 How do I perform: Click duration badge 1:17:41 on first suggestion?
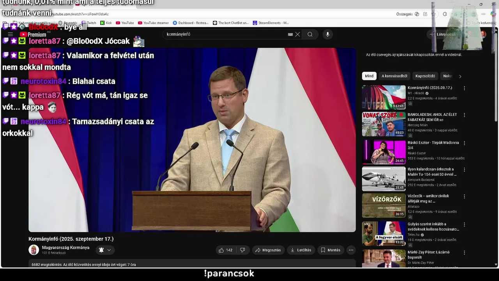click(x=398, y=106)
